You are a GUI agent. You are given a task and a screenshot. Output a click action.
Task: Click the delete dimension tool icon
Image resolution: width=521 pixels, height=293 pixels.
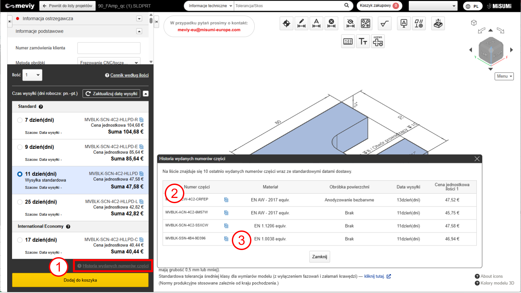click(331, 23)
